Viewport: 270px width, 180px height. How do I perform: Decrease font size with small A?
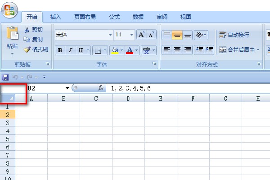(151, 35)
